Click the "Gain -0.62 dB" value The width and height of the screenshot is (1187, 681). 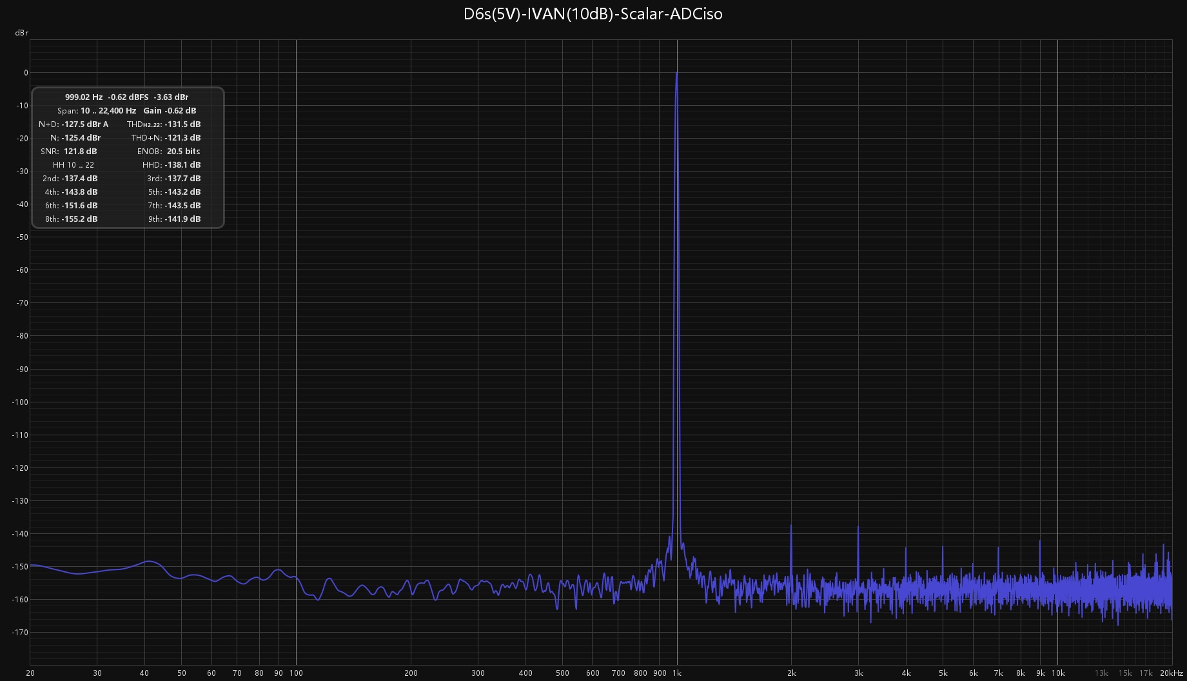coord(170,110)
